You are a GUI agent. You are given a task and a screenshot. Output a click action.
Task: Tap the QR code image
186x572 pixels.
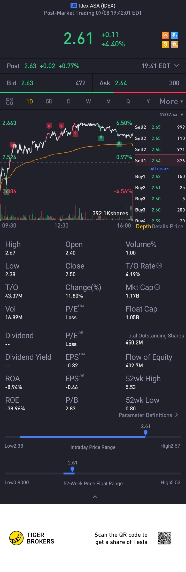[x=165, y=538]
